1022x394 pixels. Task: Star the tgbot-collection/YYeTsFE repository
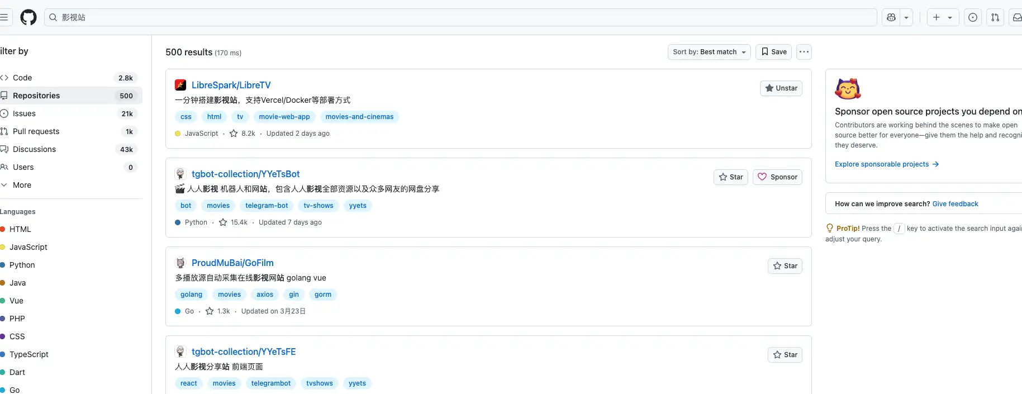point(785,355)
